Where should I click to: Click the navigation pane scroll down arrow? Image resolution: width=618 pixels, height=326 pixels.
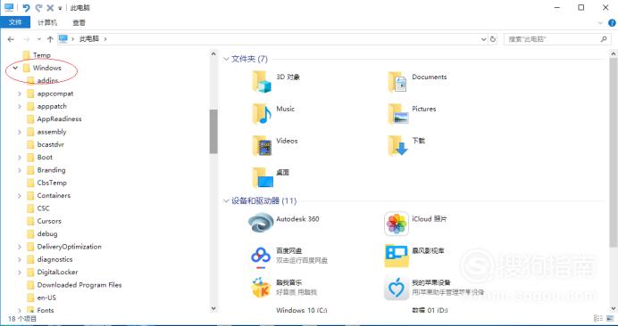pos(213,309)
